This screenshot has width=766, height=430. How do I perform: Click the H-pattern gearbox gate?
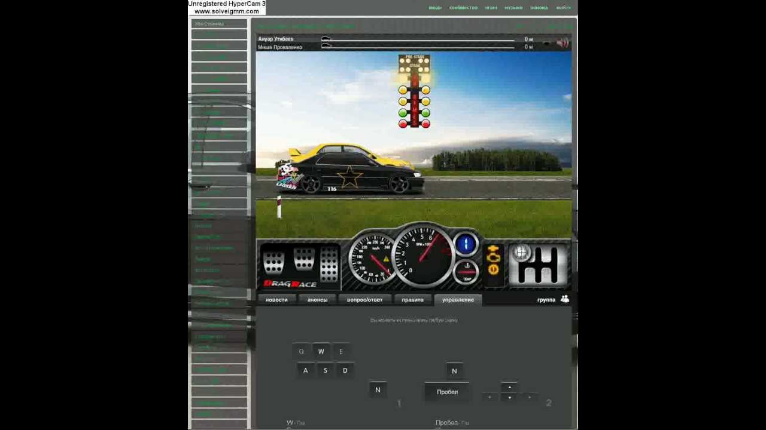coord(538,265)
